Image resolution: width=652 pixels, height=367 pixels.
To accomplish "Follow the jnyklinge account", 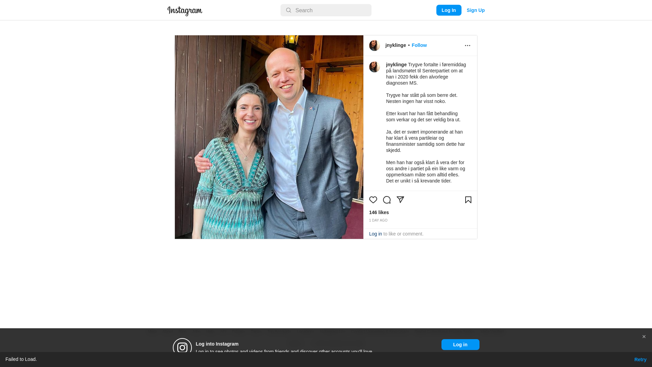I will [x=419, y=45].
